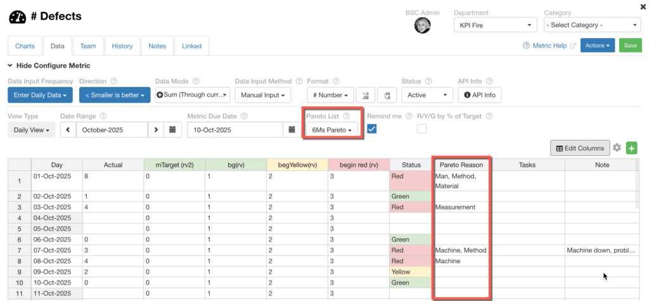The width and height of the screenshot is (649, 301).
Task: Uncheck the Remind me checkbox
Action: click(373, 129)
